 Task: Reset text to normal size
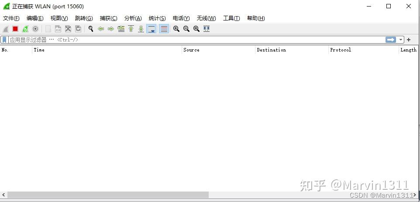coord(196,29)
